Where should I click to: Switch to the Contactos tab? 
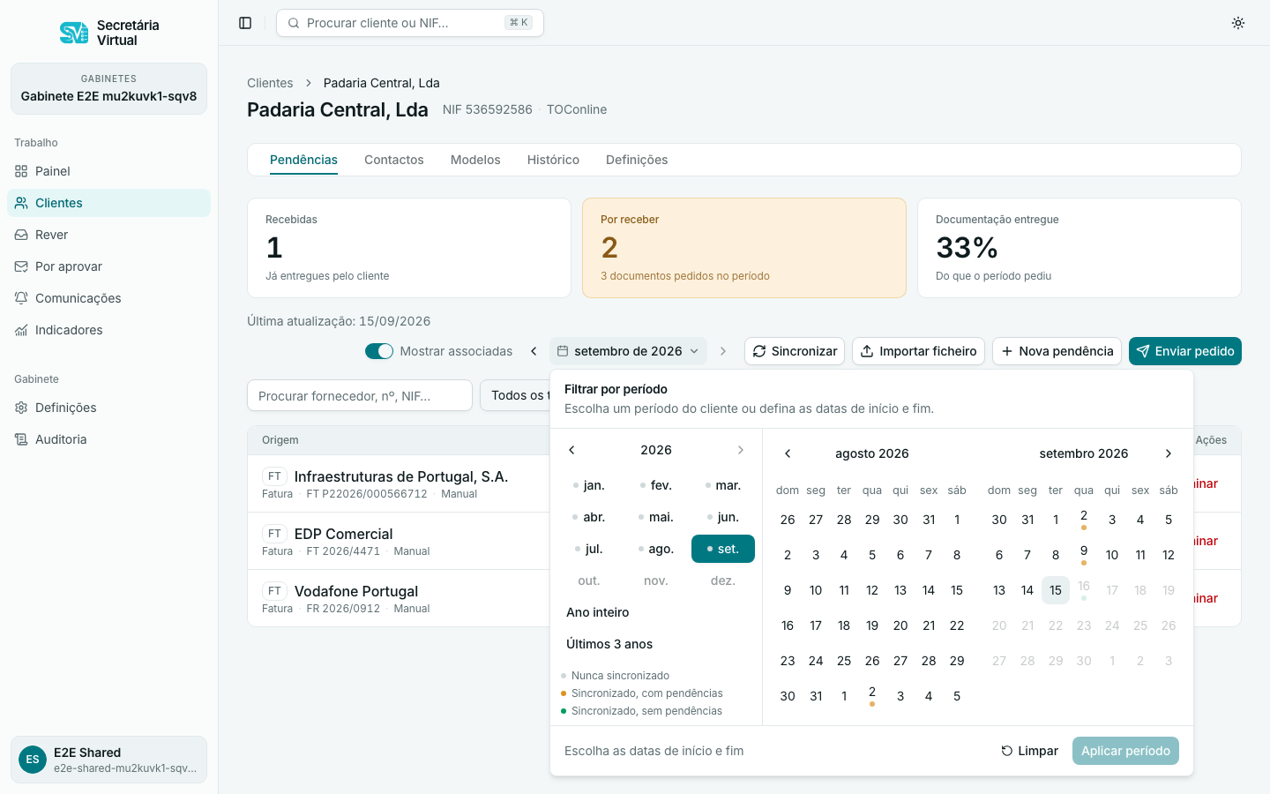[x=394, y=160]
